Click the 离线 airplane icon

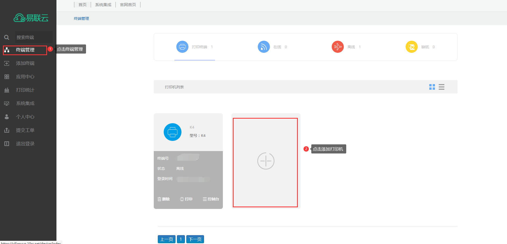pyautogui.click(x=338, y=47)
